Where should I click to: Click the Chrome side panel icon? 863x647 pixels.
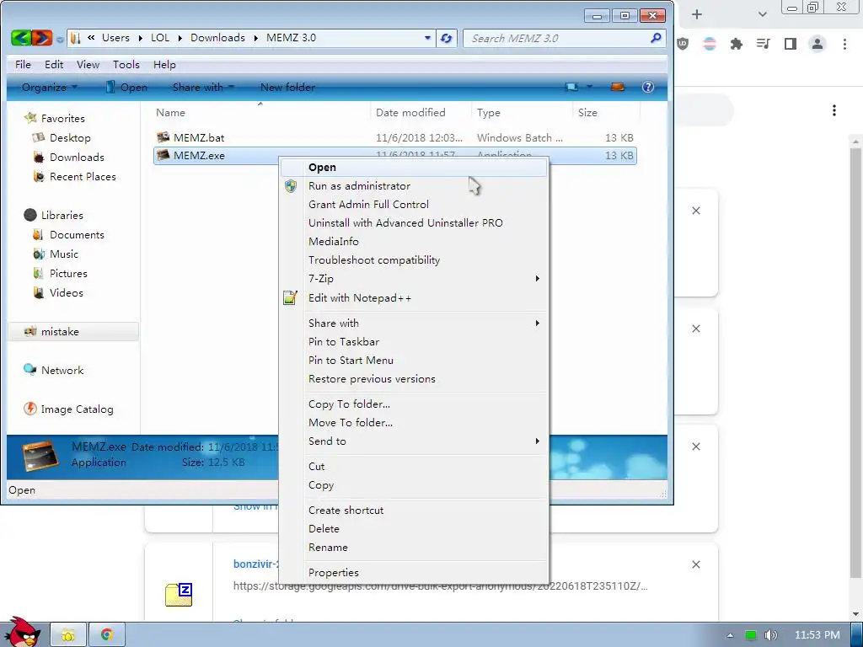pos(791,44)
